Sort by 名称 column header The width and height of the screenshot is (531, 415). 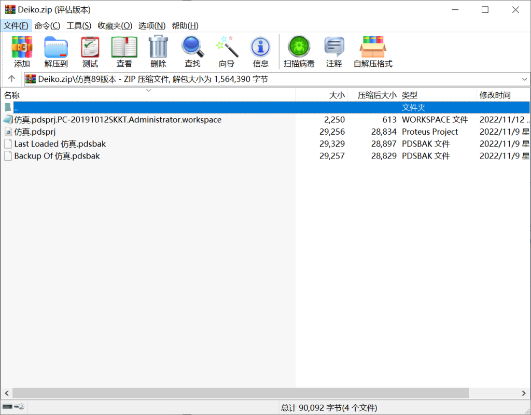[12, 95]
